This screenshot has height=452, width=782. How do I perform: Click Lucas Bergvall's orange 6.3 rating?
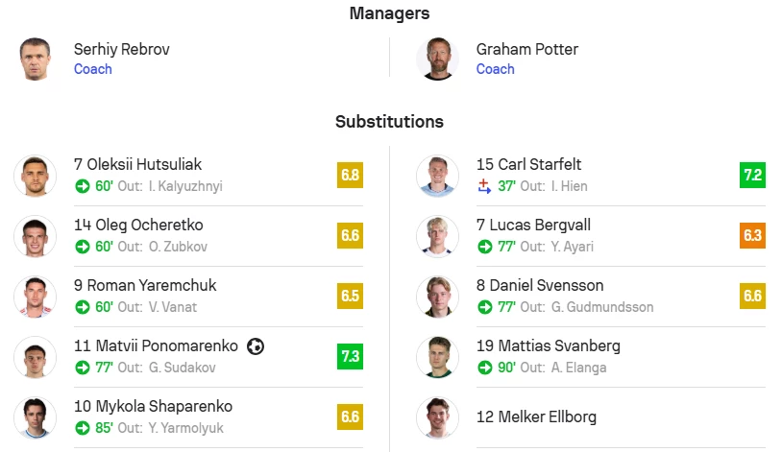[752, 235]
